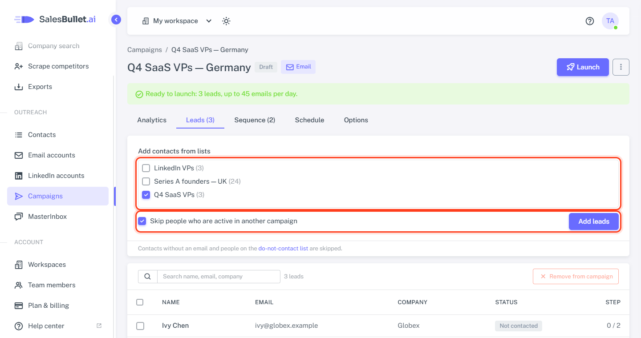Screen dimensions: 641x338
Task: Open Campaigns in the sidebar
Action: tap(58, 196)
